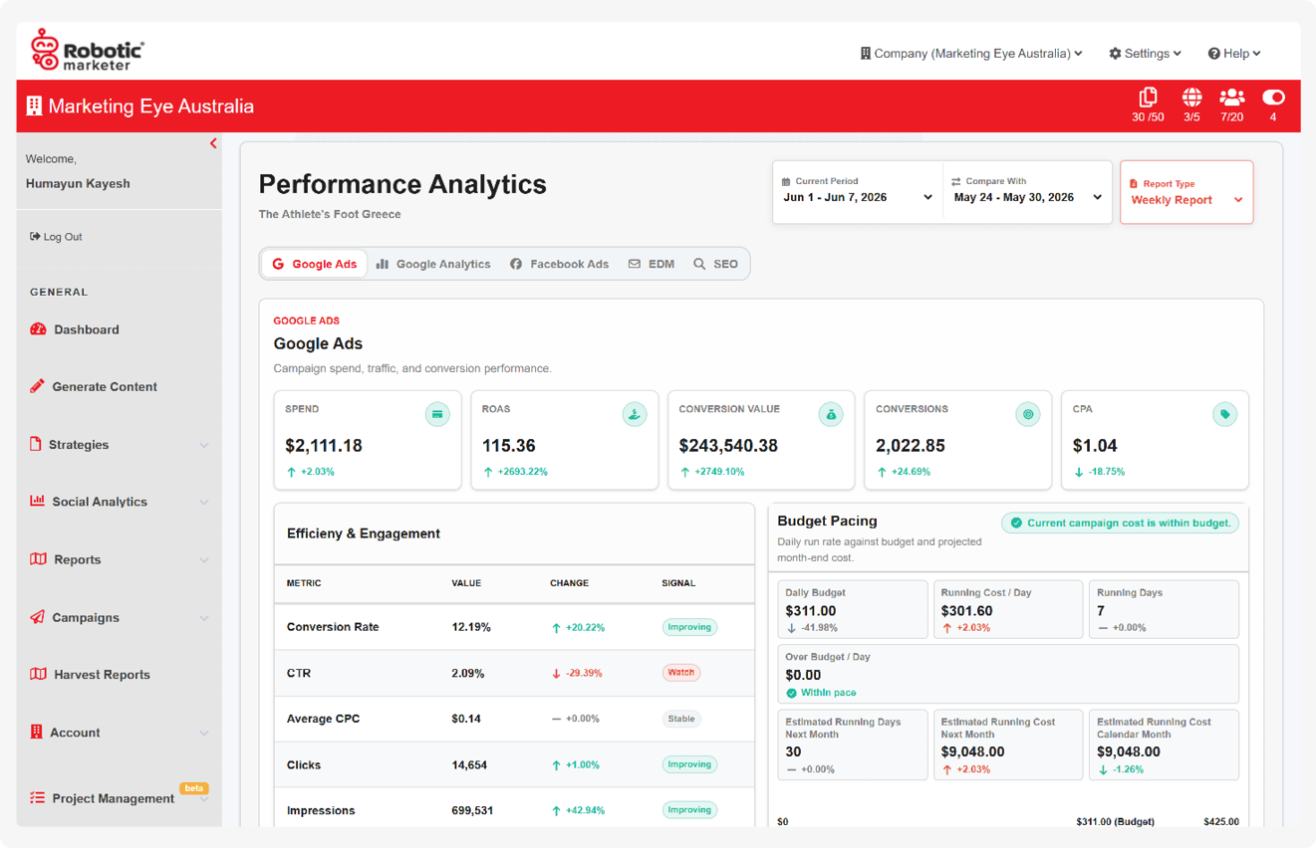Expand the Campaigns sidebar chevron
Screen dimensions: 1316x848
tap(204, 618)
